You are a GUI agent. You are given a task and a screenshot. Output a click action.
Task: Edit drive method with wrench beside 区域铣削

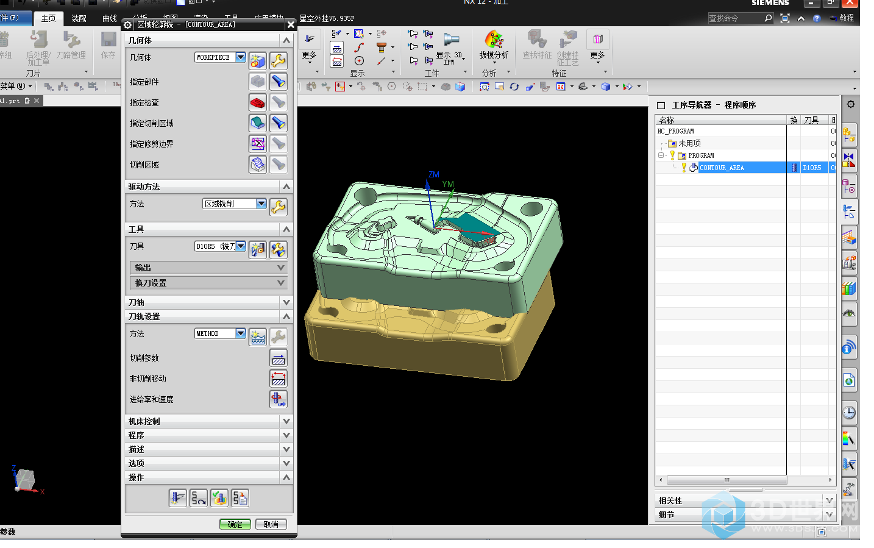[x=279, y=207]
